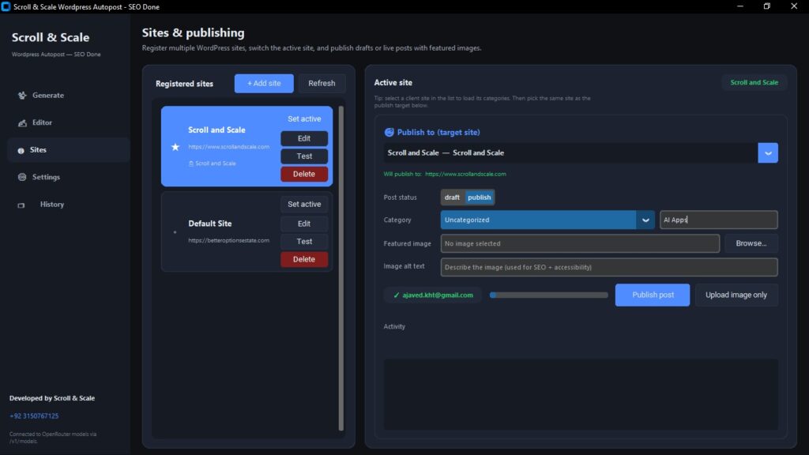Click the checkmark icon next to the email

click(x=397, y=295)
